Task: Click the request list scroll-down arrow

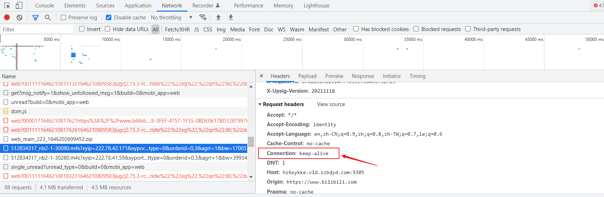Action: (251, 177)
